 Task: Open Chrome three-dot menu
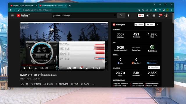pos(171,10)
